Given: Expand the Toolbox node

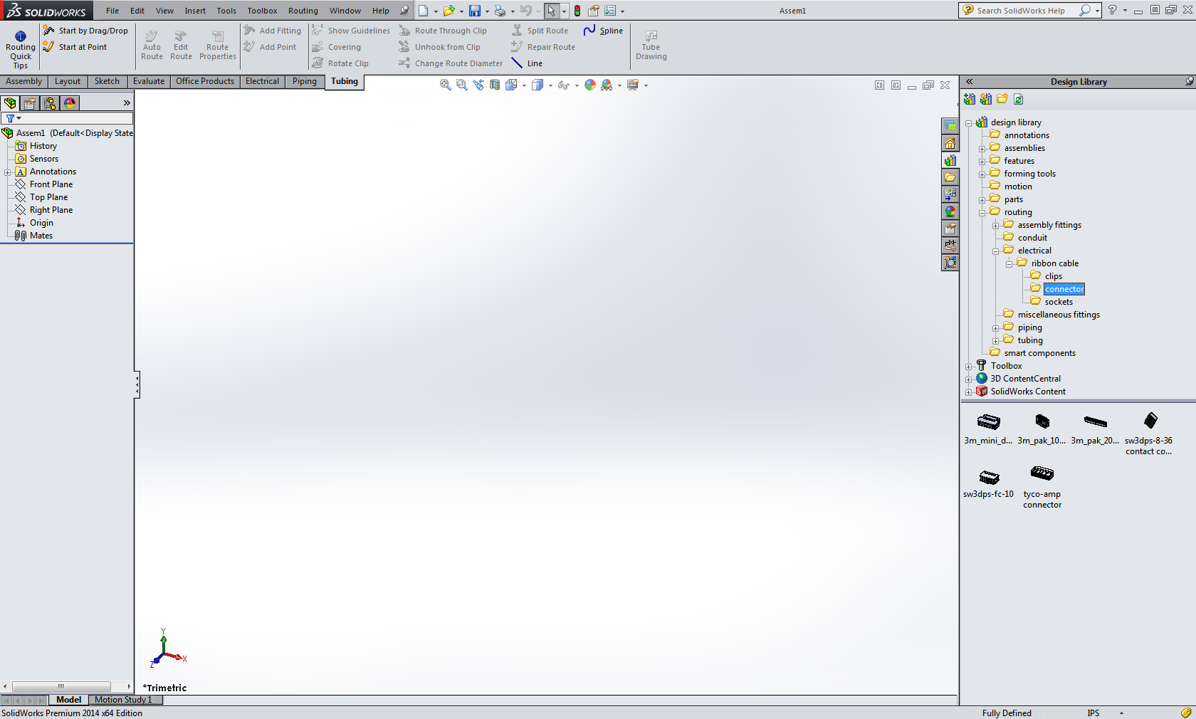Looking at the screenshot, I should 968,367.
